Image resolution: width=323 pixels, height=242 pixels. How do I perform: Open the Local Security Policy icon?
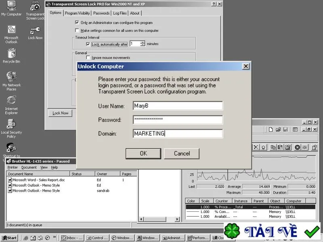(11, 129)
